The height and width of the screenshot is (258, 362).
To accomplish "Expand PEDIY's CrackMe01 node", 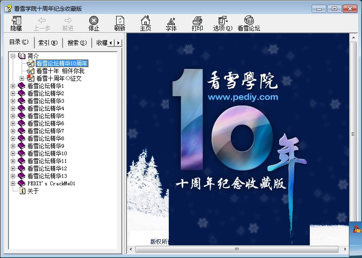I will pos(13,183).
